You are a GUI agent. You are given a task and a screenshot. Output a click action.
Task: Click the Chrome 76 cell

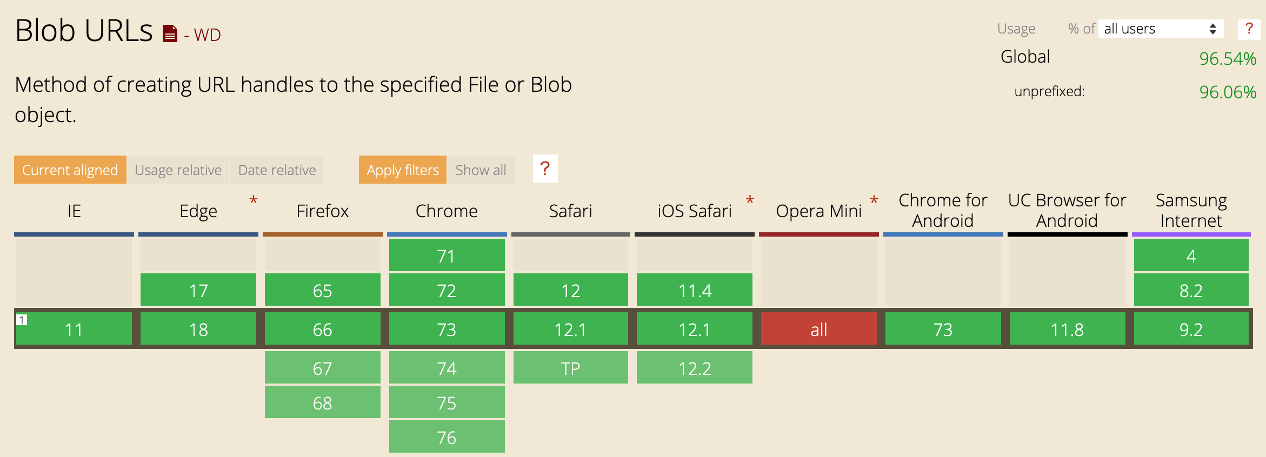tap(447, 436)
